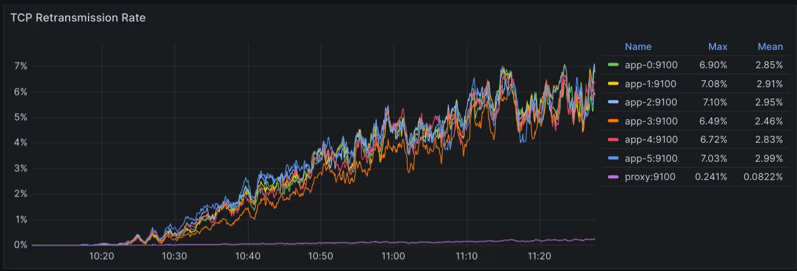Toggle the app-1:9100 series in legend
Screen dimensions: 797x271
(650, 84)
